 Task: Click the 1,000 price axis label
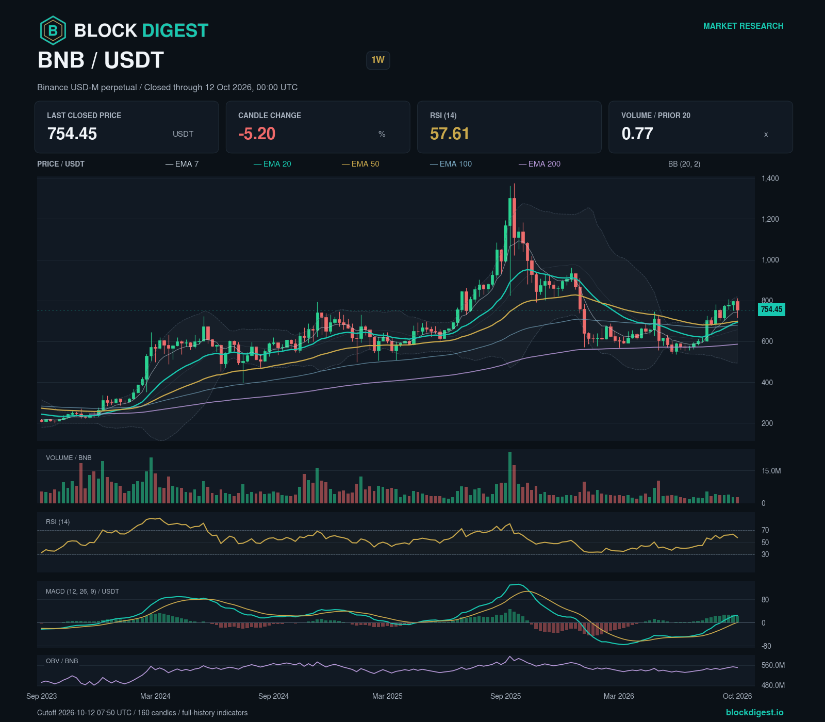(x=770, y=260)
